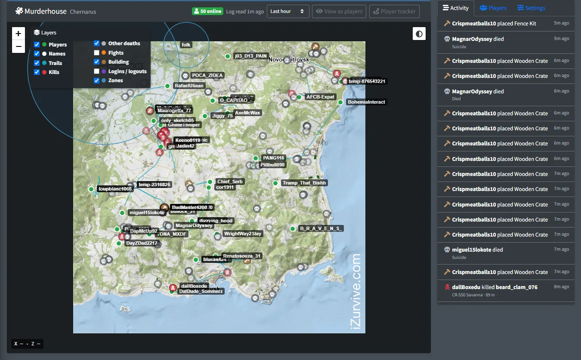This screenshot has height=360, width=581.
Task: Click the Player tracker button
Action: click(394, 11)
